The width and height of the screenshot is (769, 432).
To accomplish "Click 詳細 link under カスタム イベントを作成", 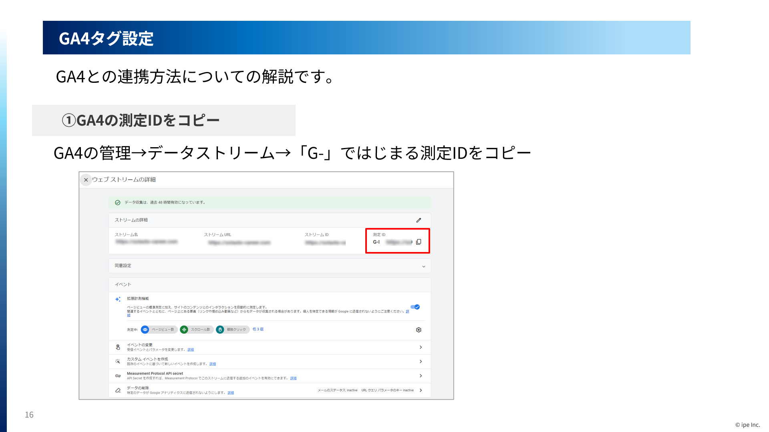I will pos(213,364).
